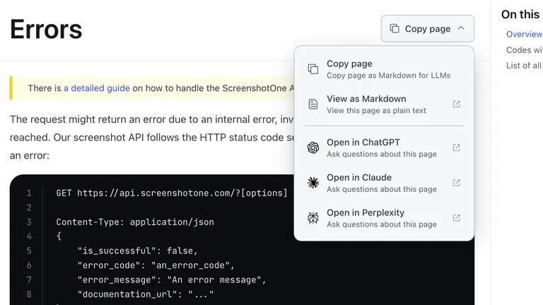Image resolution: width=543 pixels, height=305 pixels.
Task: Click the GET https://api.screenshotone.com code line
Action: 172,193
